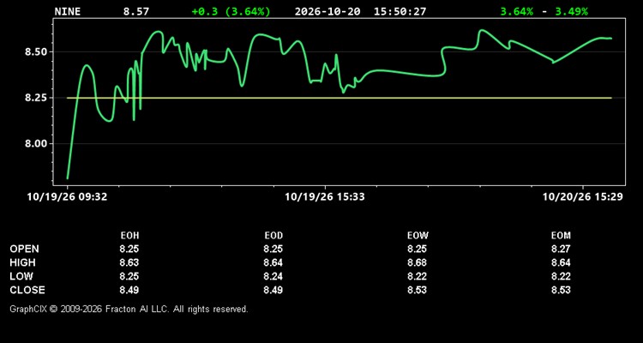Click the EOW low value 8.22

(417, 276)
